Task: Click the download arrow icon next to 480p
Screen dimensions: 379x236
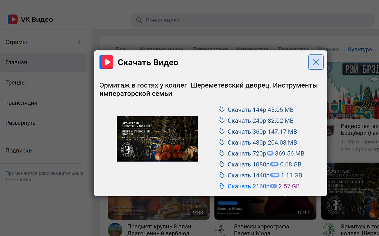Action: [222, 142]
